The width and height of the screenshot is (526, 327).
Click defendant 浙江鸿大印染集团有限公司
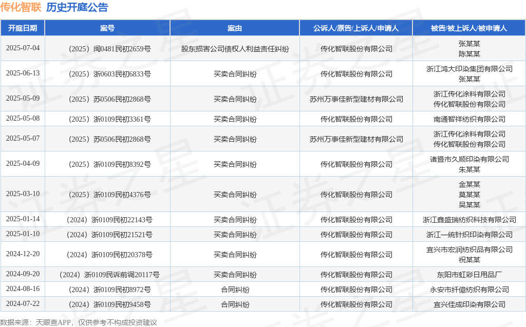pos(469,69)
